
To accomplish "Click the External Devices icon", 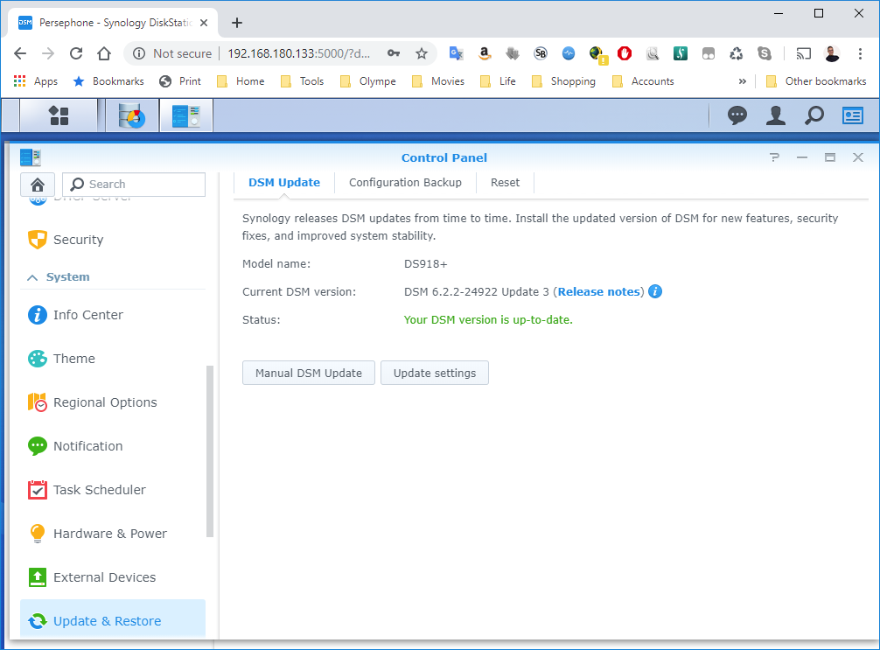I will [38, 577].
